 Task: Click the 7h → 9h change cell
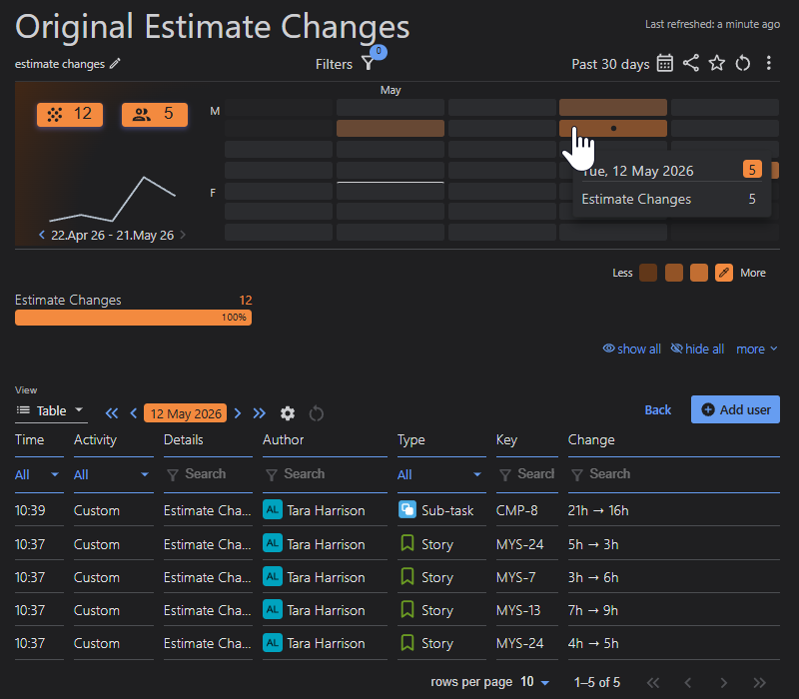click(x=593, y=610)
